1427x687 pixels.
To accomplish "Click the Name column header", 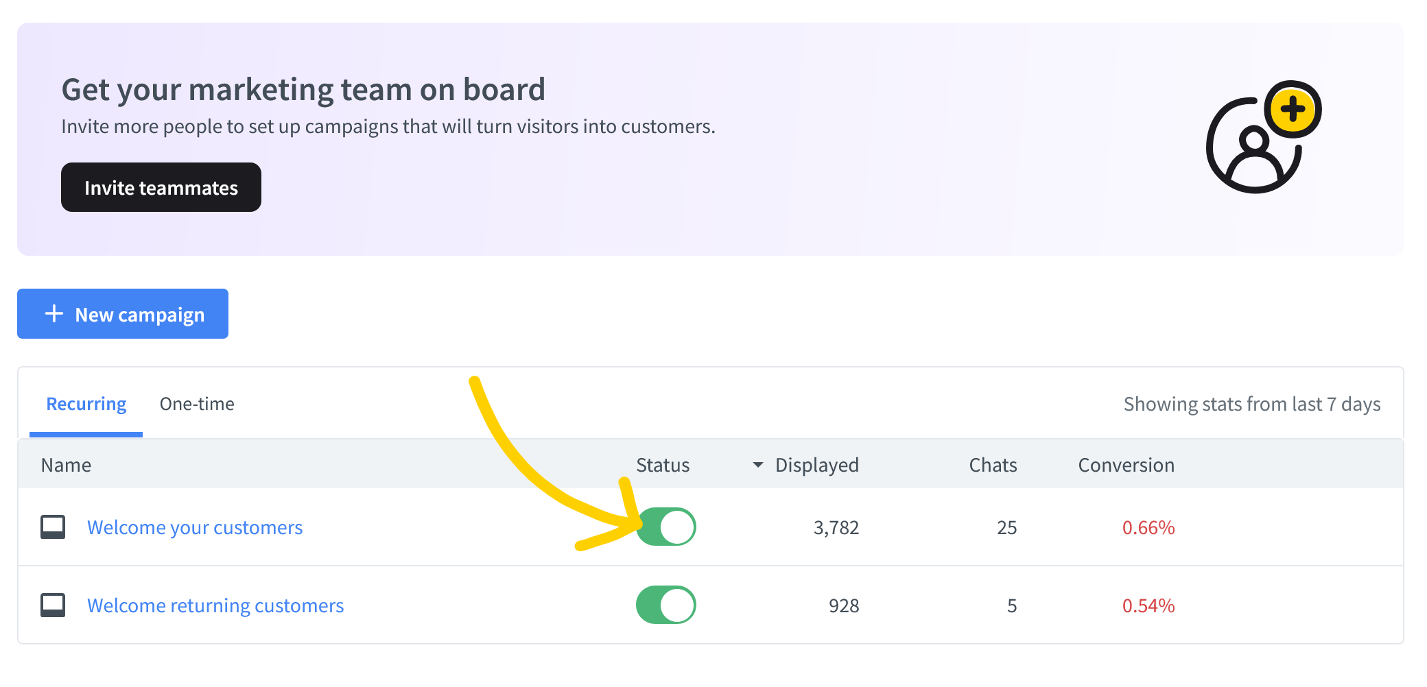I will [x=66, y=465].
